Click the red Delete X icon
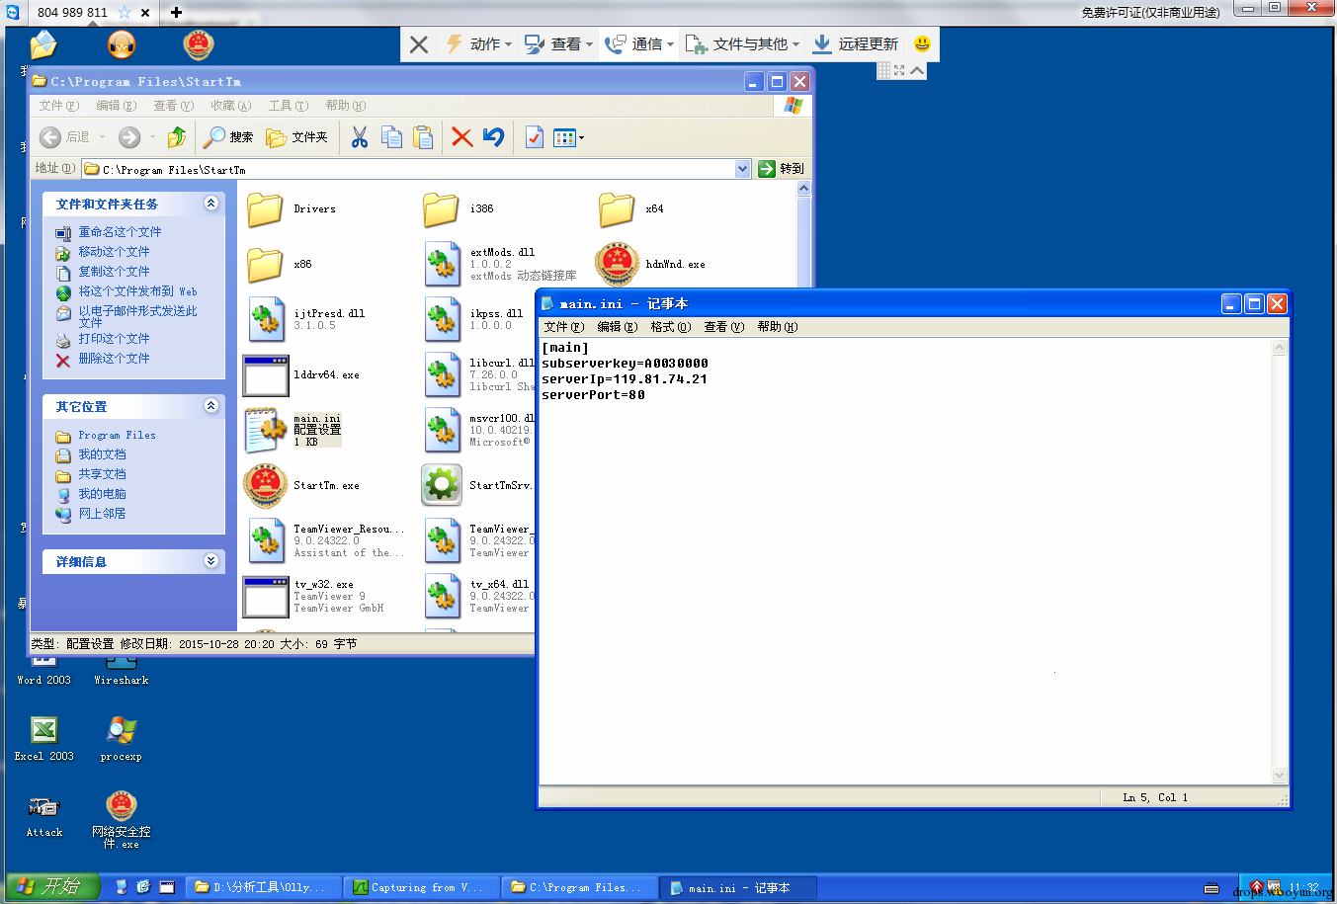The width and height of the screenshot is (1337, 904). click(461, 137)
